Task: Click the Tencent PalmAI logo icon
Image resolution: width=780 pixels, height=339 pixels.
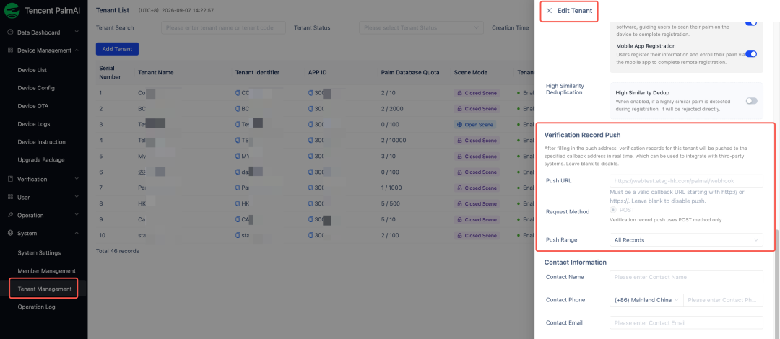Action: (12, 9)
